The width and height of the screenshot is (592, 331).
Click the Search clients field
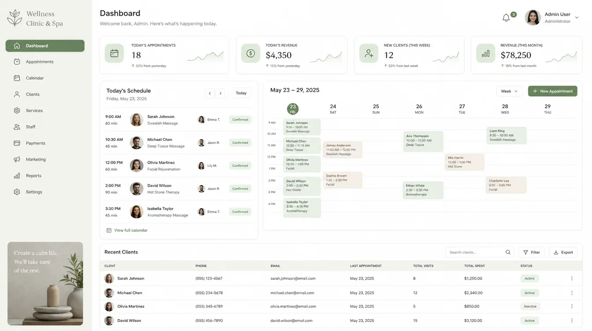click(x=480, y=252)
